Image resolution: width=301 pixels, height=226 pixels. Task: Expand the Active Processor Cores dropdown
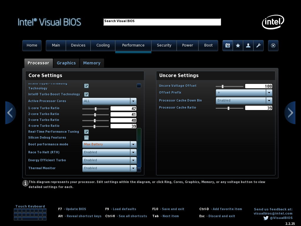point(133,101)
